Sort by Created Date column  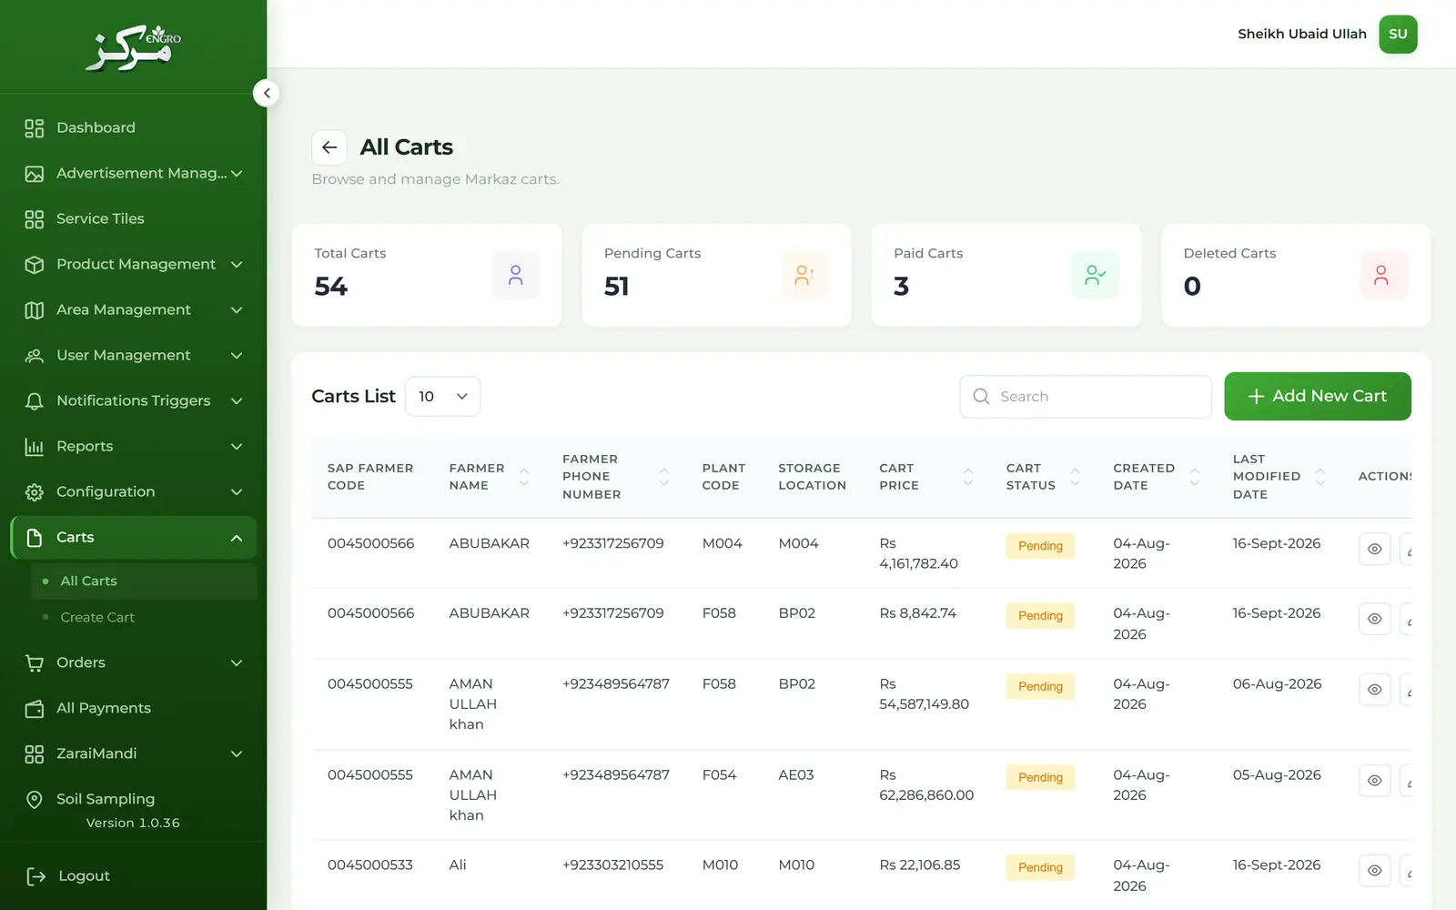tap(1195, 477)
